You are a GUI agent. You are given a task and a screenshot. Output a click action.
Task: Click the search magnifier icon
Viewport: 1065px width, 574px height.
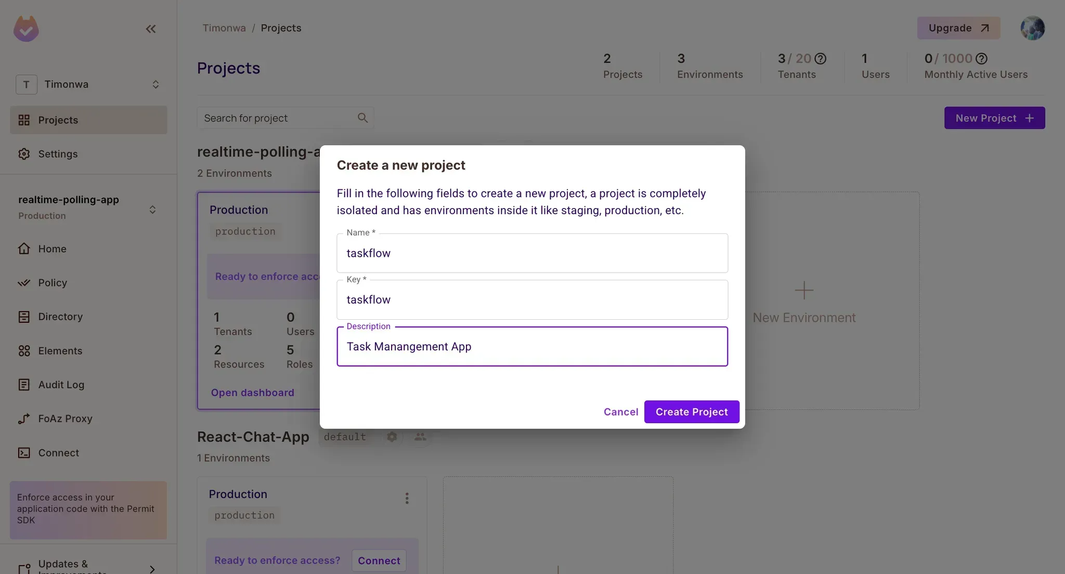[x=362, y=118]
